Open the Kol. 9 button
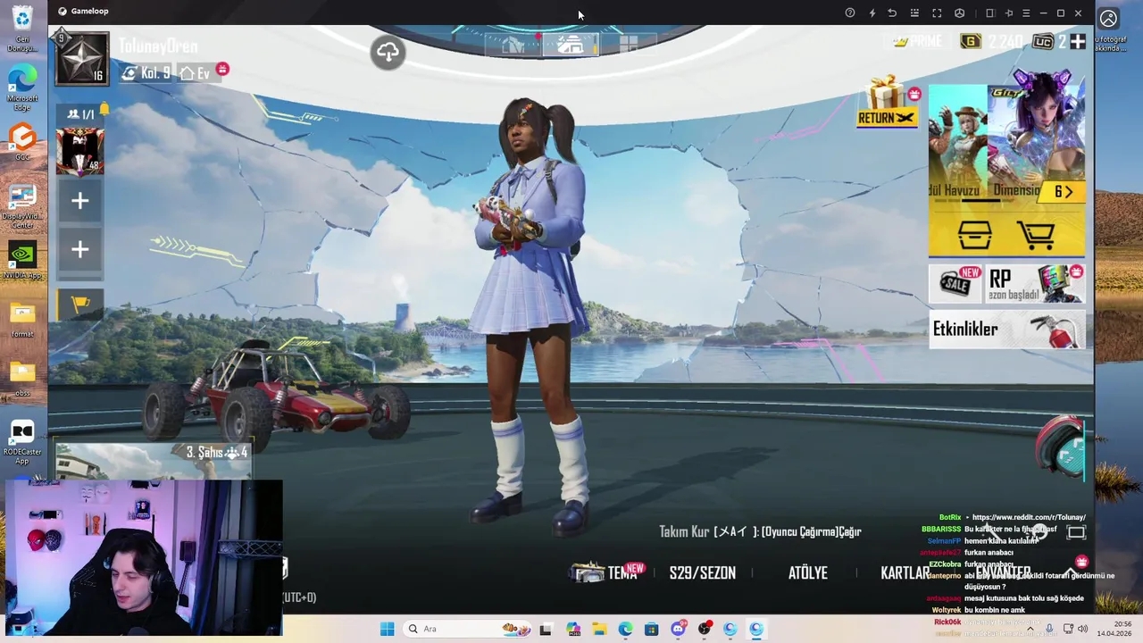This screenshot has height=643, width=1143. [x=146, y=73]
